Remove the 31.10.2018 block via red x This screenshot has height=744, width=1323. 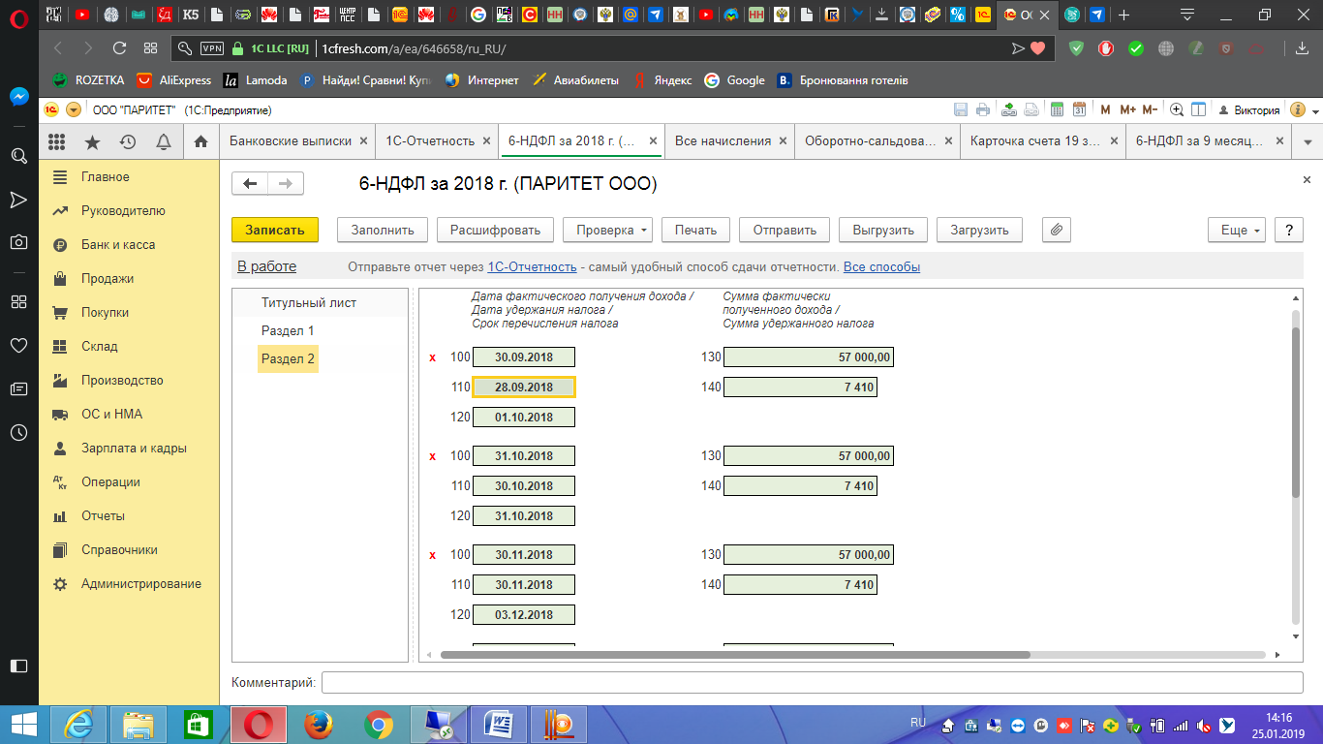[433, 456]
